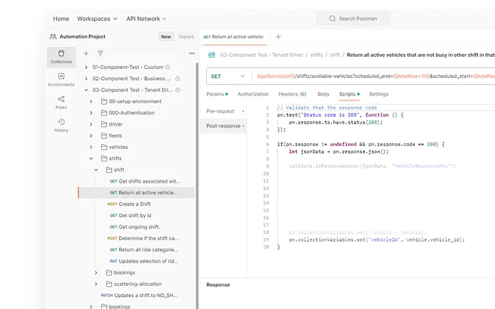495x309 pixels.
Task: Go to Home
Action: (x=61, y=19)
